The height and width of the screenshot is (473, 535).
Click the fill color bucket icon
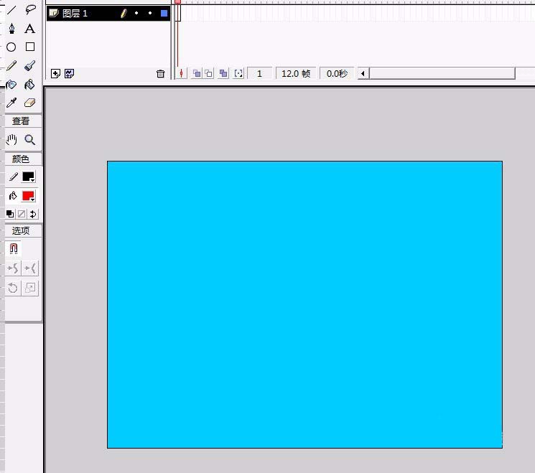click(14, 196)
